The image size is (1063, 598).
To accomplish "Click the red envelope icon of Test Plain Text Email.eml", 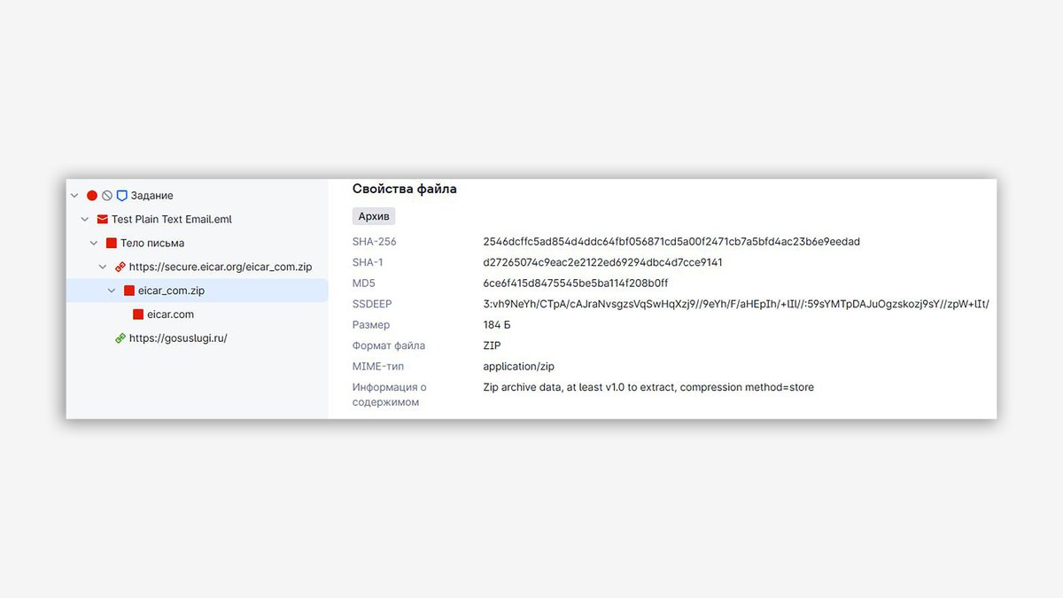I will (103, 219).
